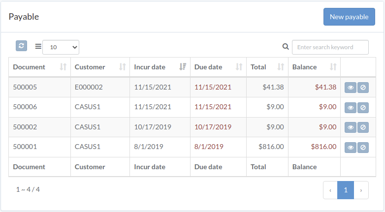
Task: Go to previous page arrow
Action: coord(330,190)
